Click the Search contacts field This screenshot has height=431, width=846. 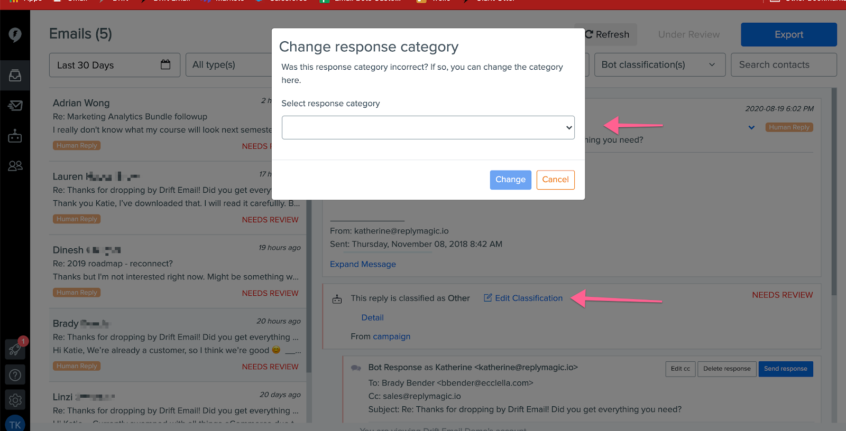(784, 64)
